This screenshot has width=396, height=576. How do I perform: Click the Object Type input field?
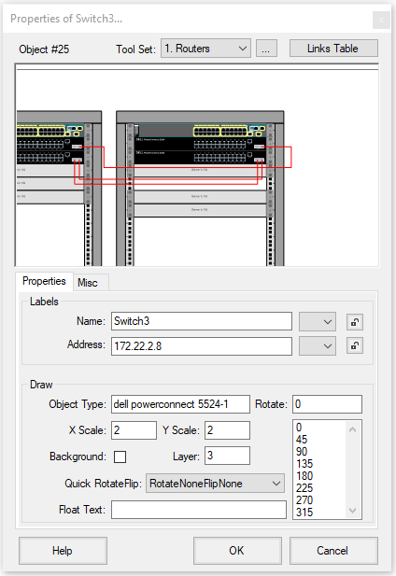[180, 404]
